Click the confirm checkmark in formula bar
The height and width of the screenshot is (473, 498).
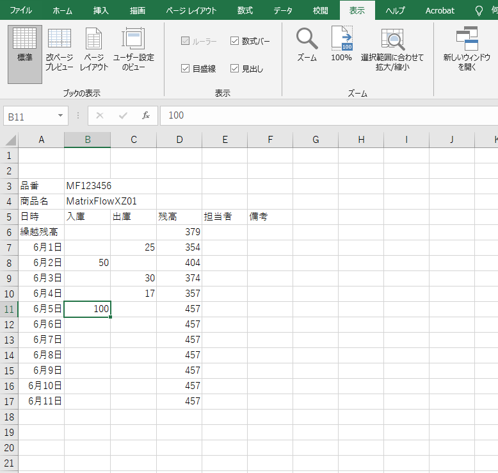[123, 115]
